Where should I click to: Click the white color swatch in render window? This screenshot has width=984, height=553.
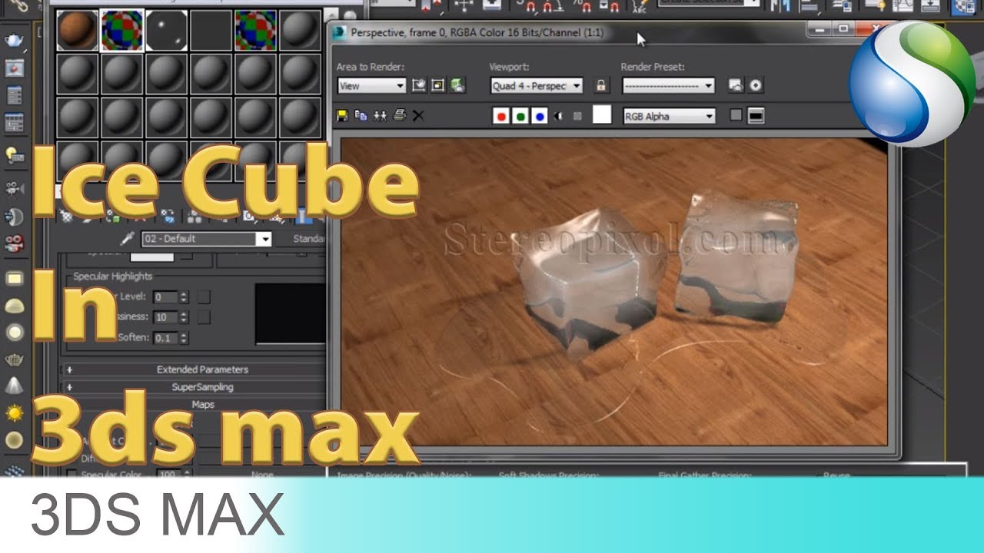602,115
